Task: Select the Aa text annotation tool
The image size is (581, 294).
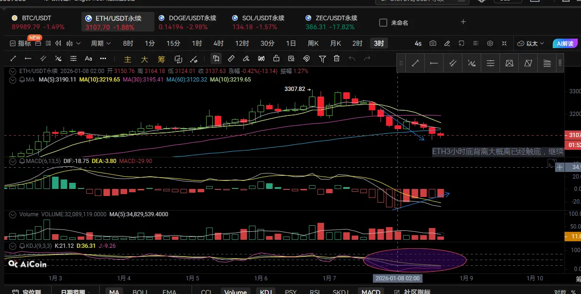Action: [89, 59]
